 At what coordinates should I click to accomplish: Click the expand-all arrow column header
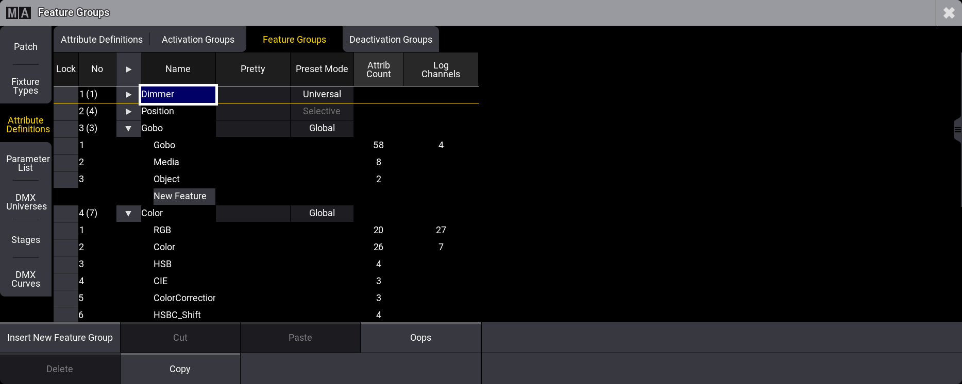tap(128, 69)
